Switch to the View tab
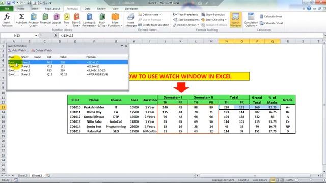Screen dimensions: 326x183 coord(115,9)
